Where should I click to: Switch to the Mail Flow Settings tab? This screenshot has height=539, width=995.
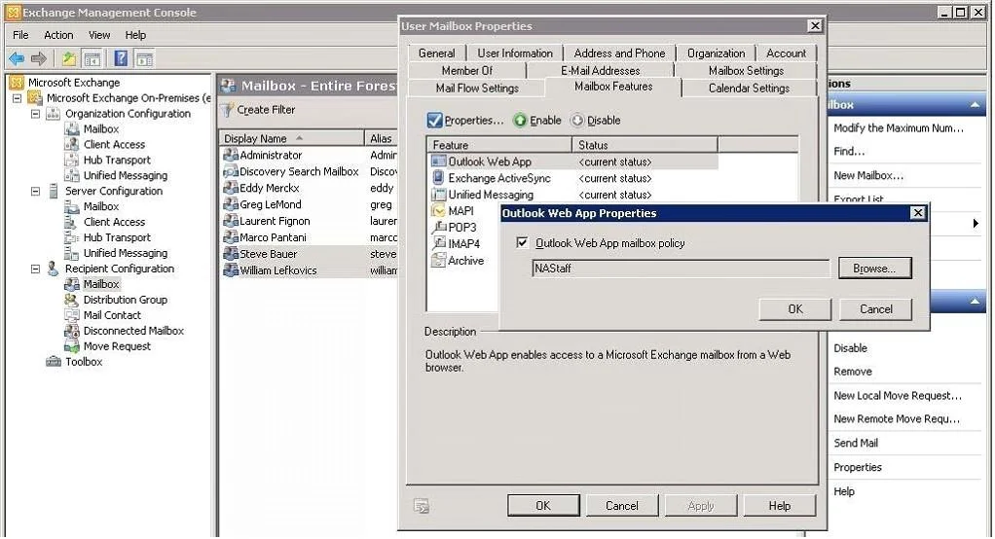click(477, 89)
